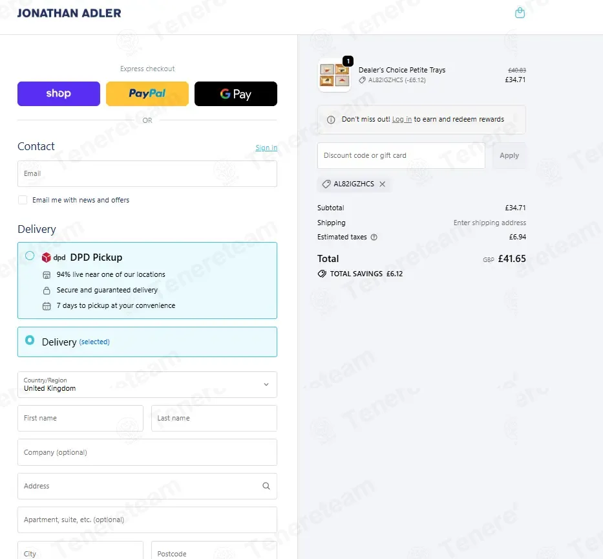Click the Enter shipping address text
This screenshot has width=603, height=559.
[489, 223]
